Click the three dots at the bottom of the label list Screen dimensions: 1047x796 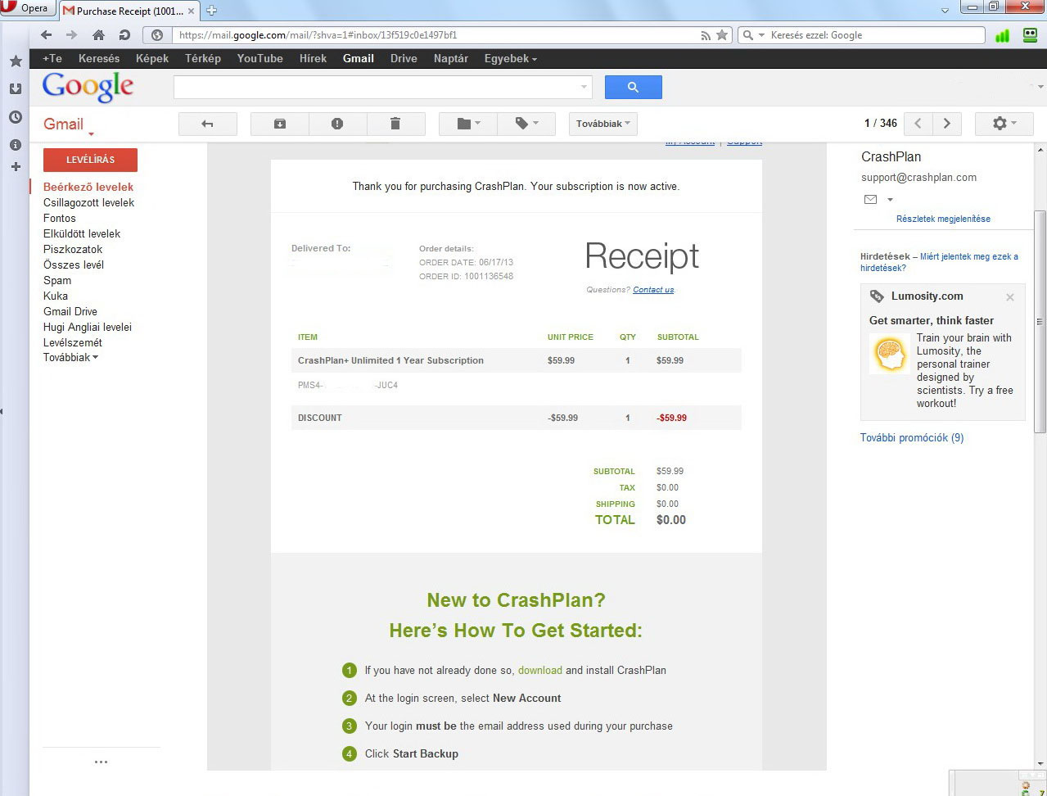point(101,762)
